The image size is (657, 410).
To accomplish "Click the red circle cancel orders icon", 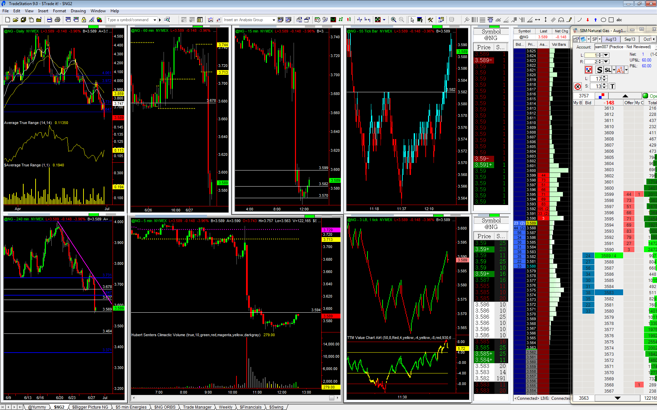I will pos(578,86).
